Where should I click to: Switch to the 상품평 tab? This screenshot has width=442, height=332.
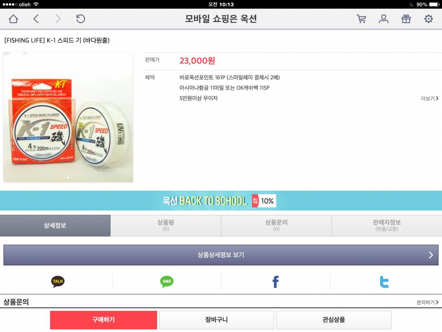tap(166, 225)
